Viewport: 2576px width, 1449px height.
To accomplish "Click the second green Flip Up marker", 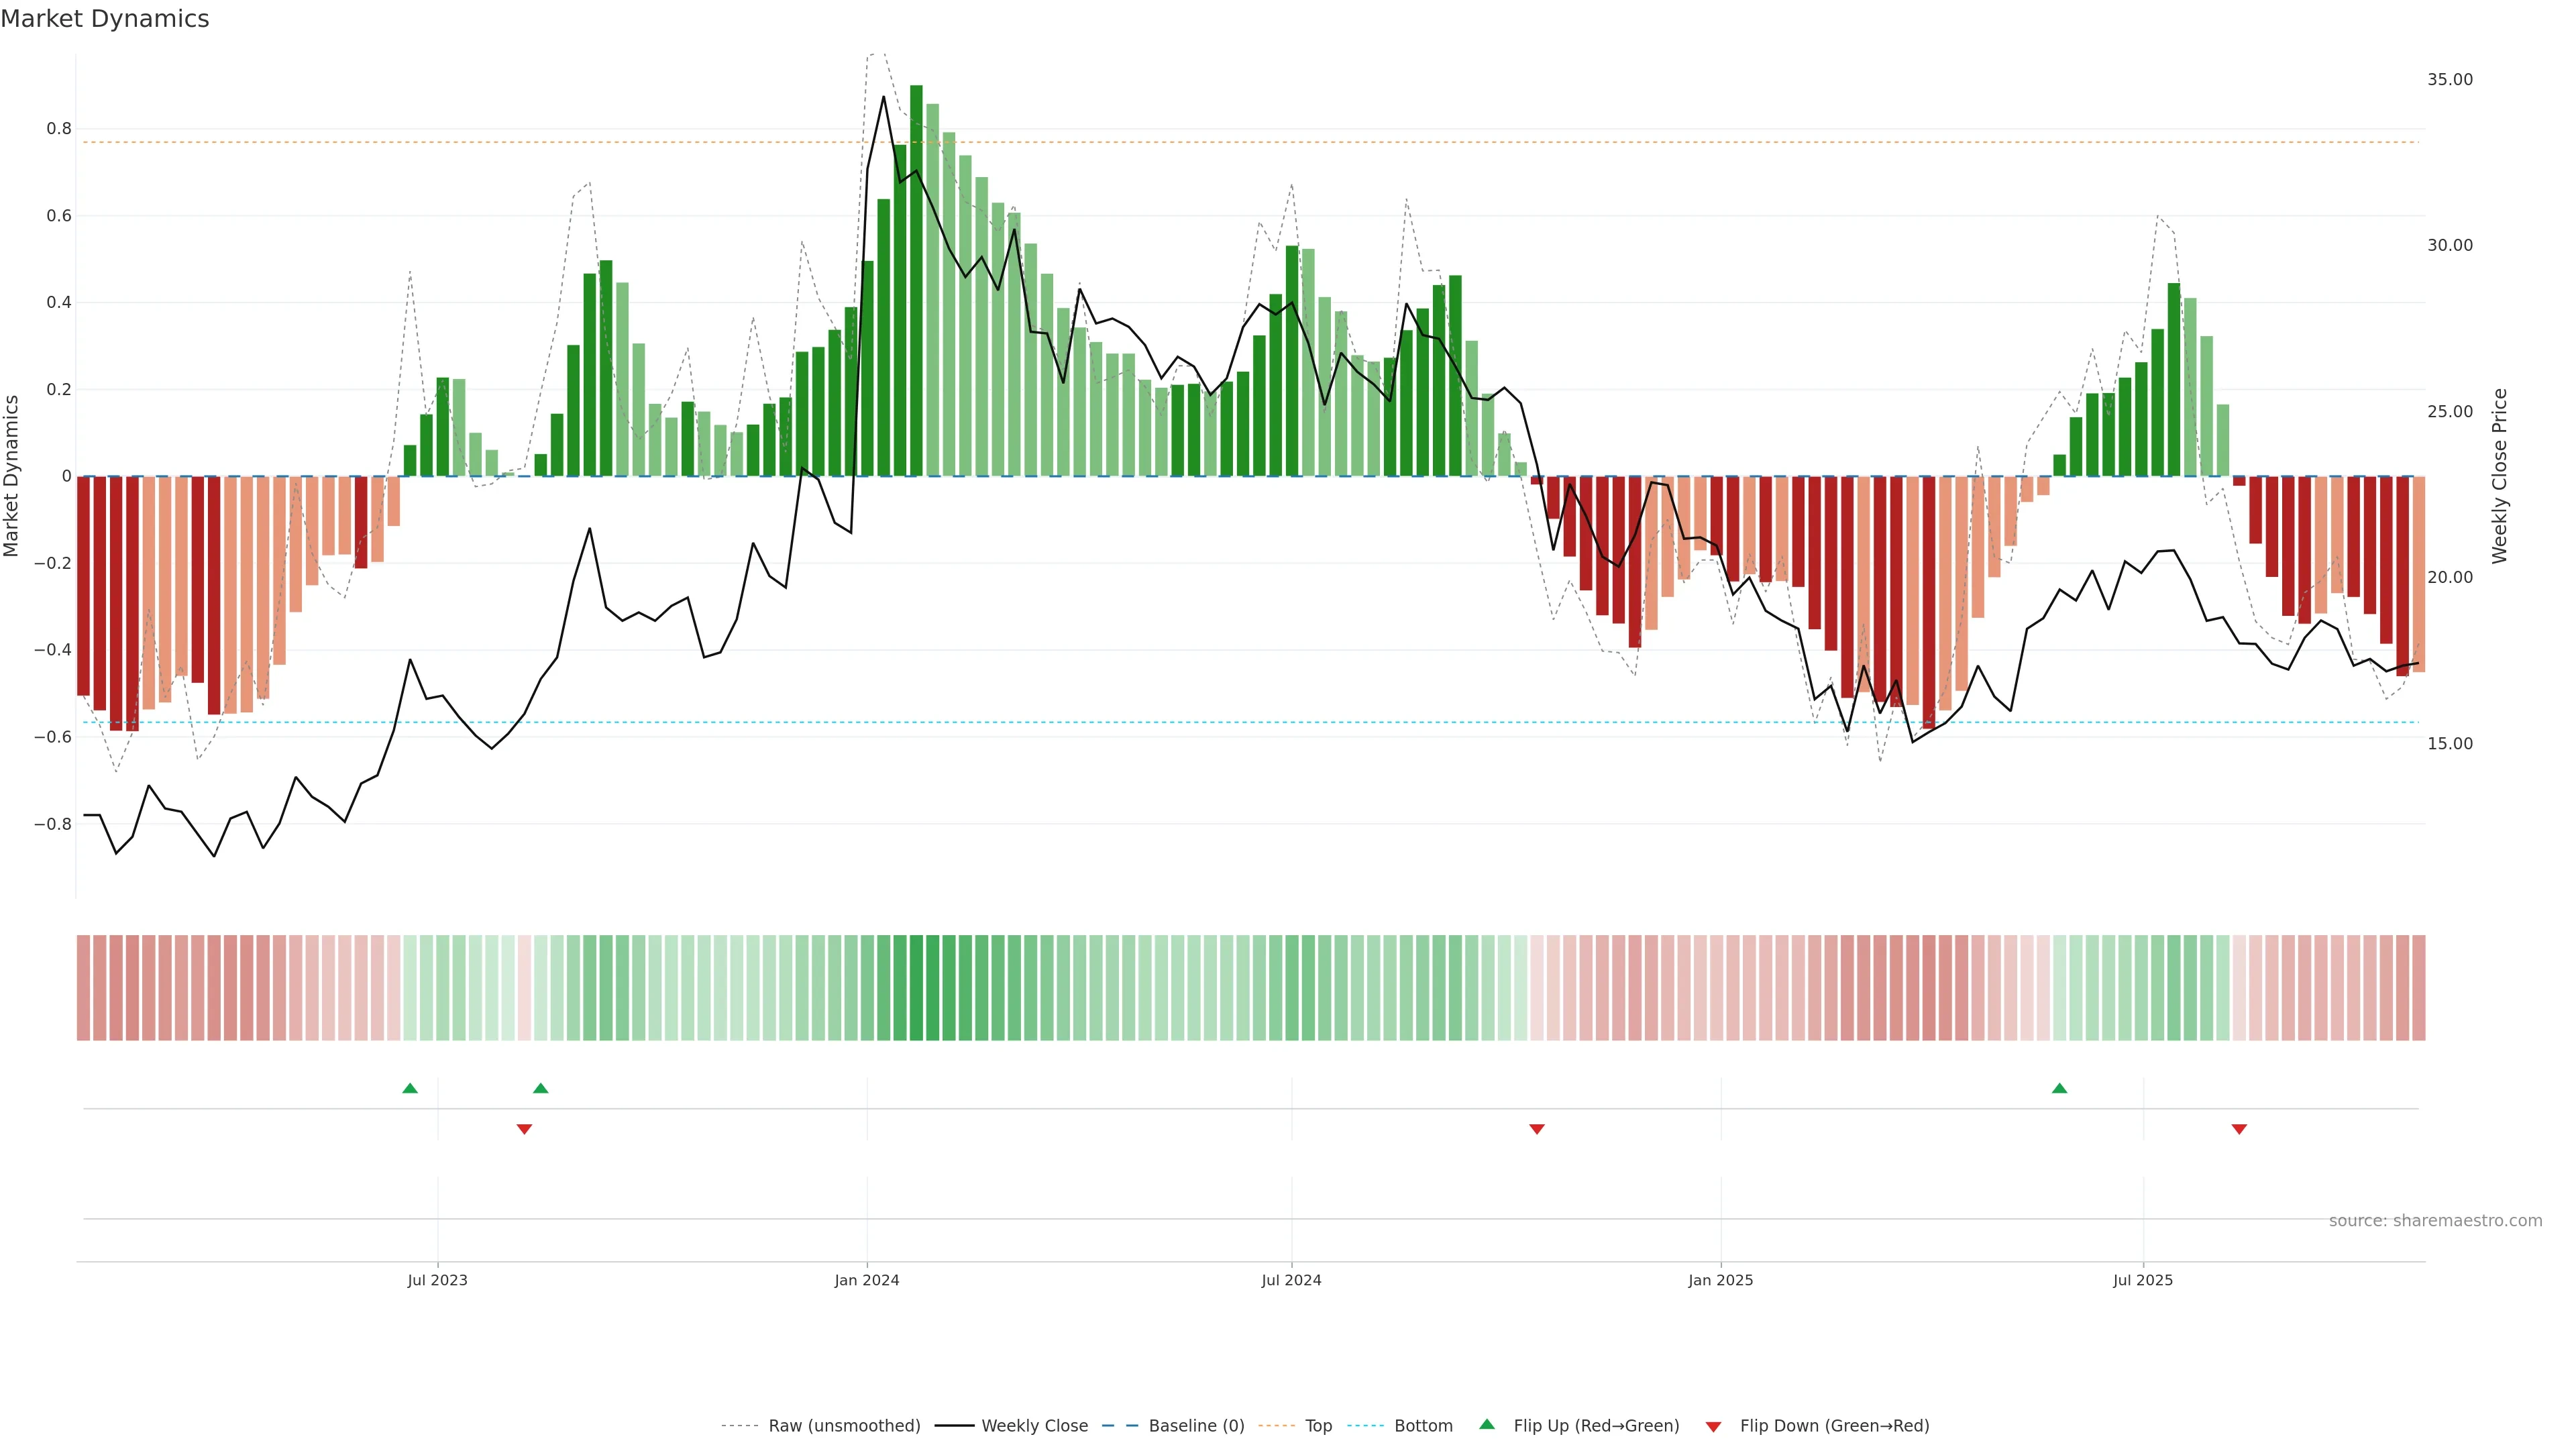I will (541, 1088).
